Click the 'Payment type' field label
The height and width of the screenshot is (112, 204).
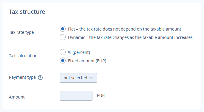point(22,77)
